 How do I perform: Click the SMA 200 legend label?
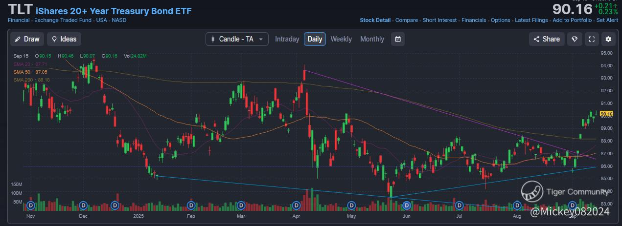coord(31,80)
